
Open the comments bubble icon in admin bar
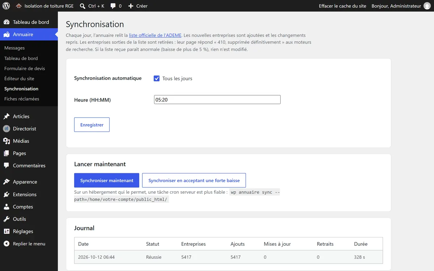click(x=113, y=6)
